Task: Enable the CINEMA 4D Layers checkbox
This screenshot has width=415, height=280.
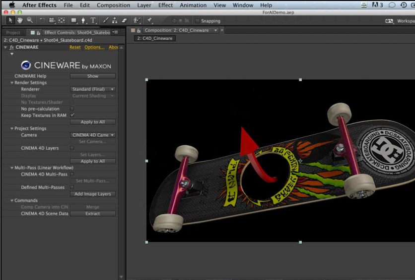Action: pos(72,148)
